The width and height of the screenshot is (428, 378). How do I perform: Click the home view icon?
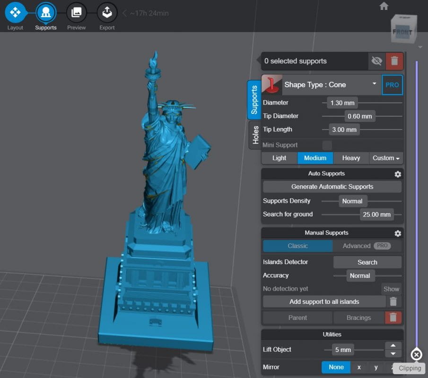(384, 6)
